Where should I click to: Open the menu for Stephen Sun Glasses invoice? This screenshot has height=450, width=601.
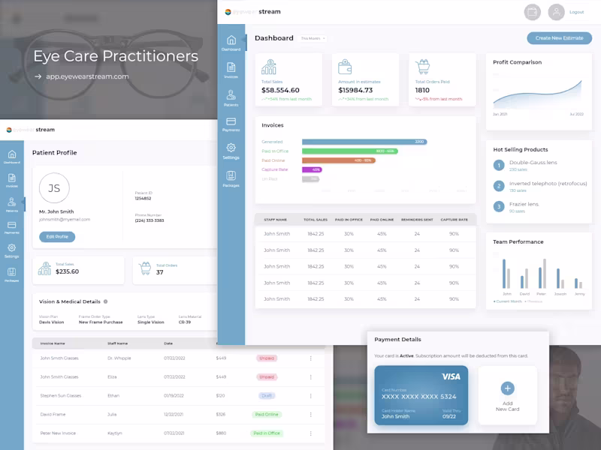[310, 395]
